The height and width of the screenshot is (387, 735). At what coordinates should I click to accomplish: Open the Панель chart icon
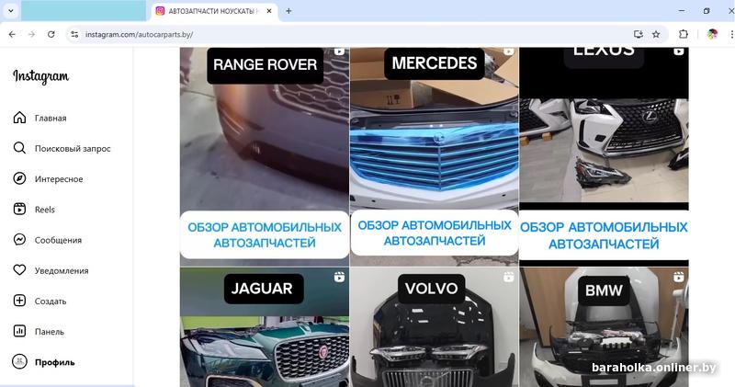19,331
